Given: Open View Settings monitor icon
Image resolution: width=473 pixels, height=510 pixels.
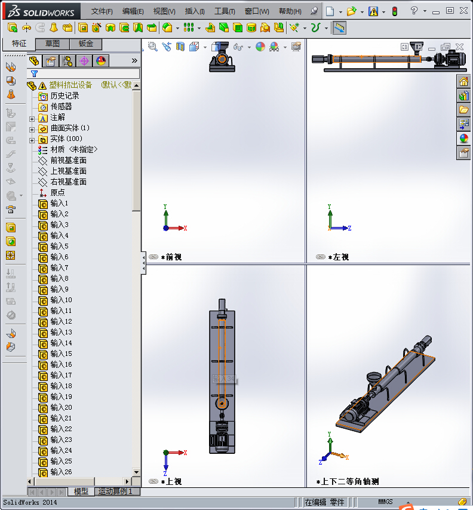Looking at the screenshot, I should click(296, 47).
